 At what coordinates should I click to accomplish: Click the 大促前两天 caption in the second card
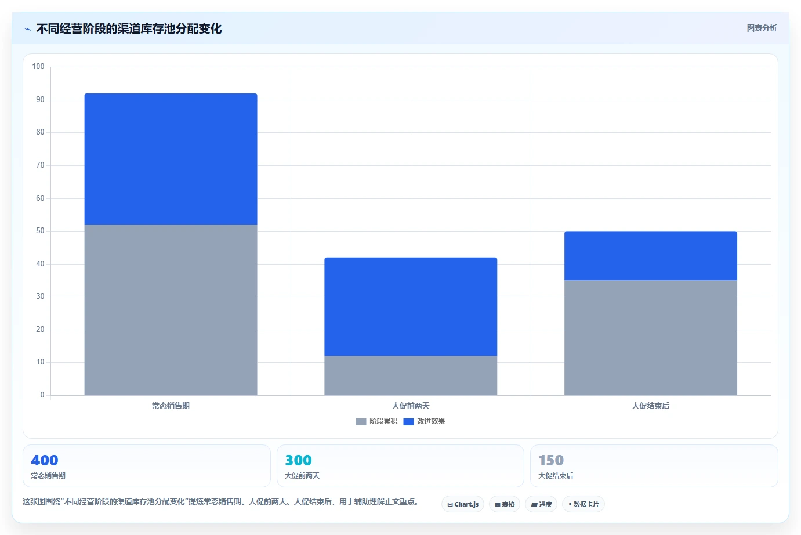point(302,476)
